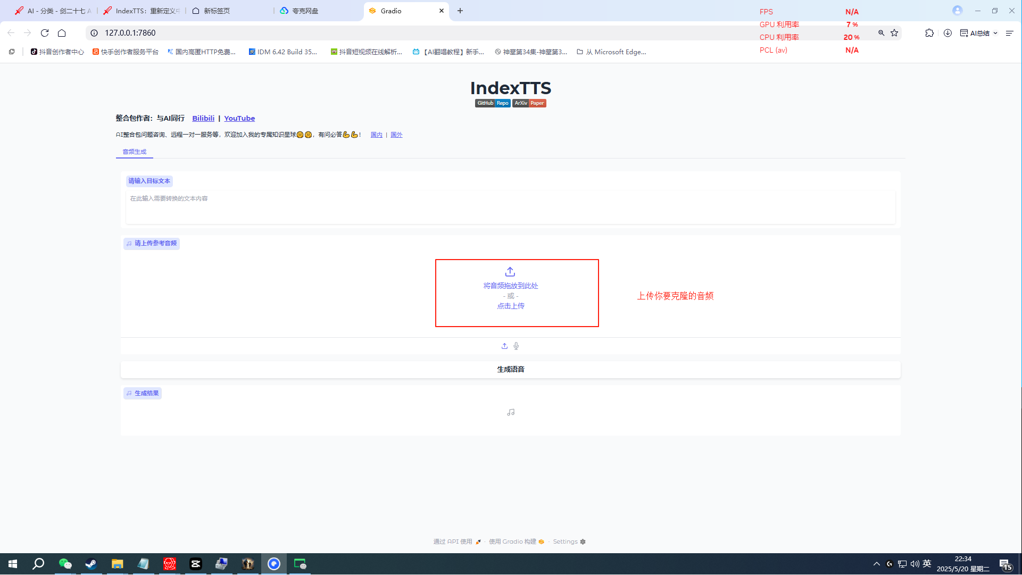This screenshot has width=1022, height=575.
Task: Close the Gradio browser tab
Action: pos(442,11)
